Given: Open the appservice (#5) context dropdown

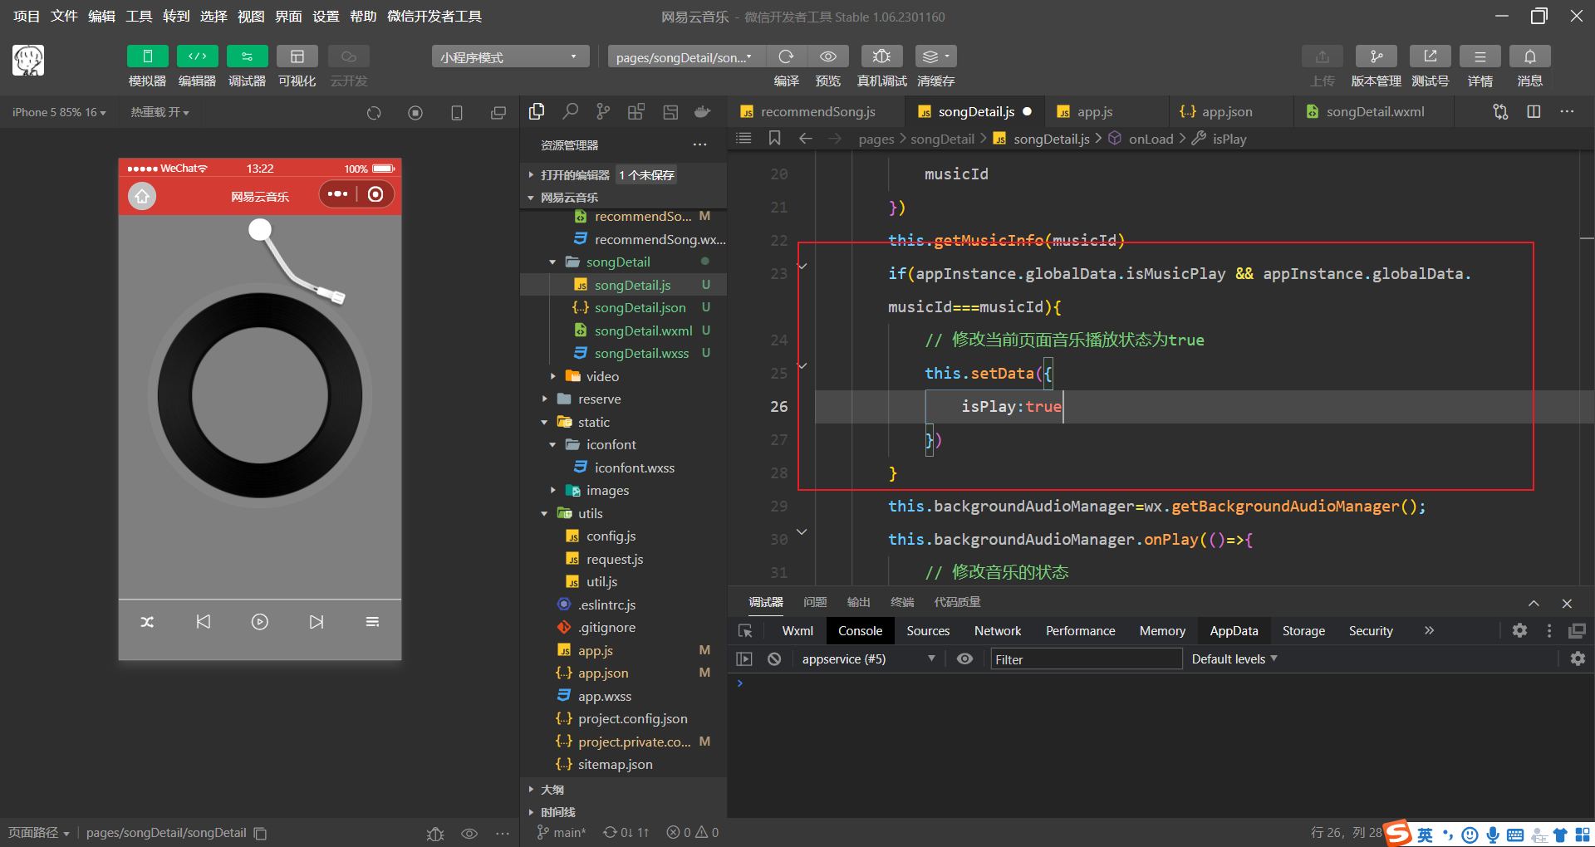Looking at the screenshot, I should pyautogui.click(x=867, y=659).
